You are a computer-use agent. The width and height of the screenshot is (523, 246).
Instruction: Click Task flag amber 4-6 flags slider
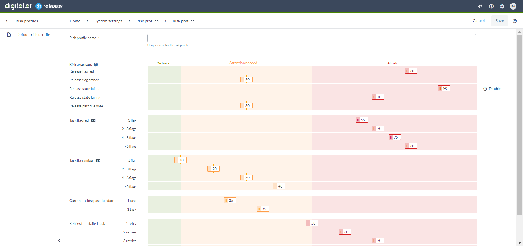point(246,178)
